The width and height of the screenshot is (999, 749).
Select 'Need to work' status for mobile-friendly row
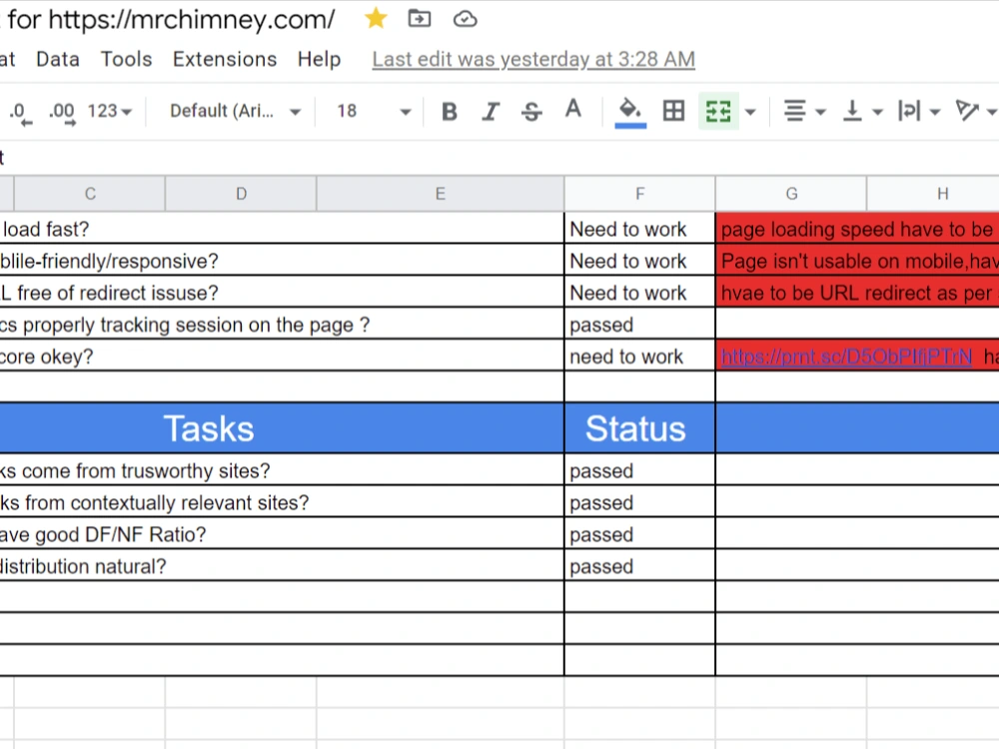[639, 260]
